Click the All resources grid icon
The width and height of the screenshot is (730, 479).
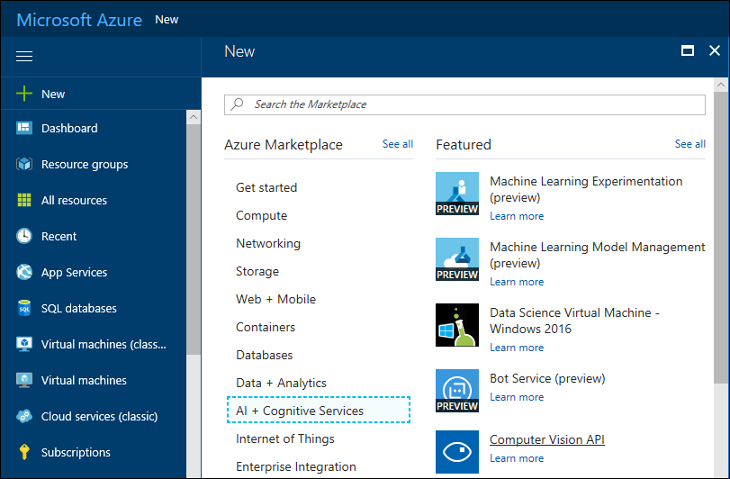click(x=24, y=200)
